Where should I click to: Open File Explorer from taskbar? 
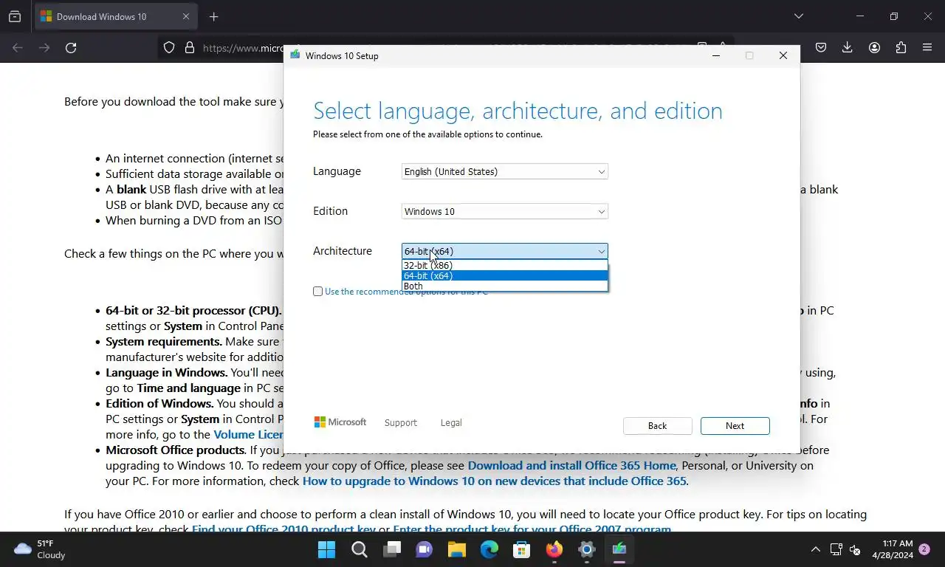pyautogui.click(x=457, y=549)
